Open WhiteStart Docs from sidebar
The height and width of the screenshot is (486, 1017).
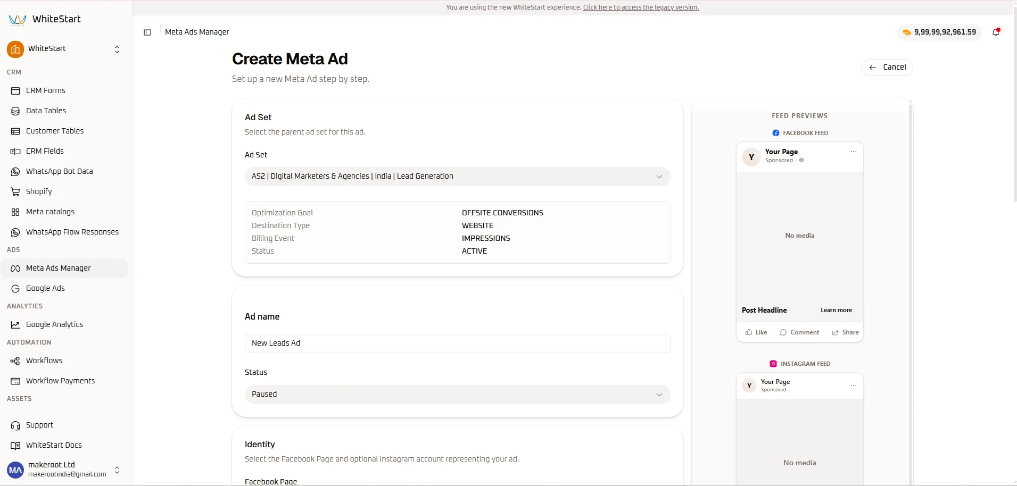pyautogui.click(x=64, y=446)
